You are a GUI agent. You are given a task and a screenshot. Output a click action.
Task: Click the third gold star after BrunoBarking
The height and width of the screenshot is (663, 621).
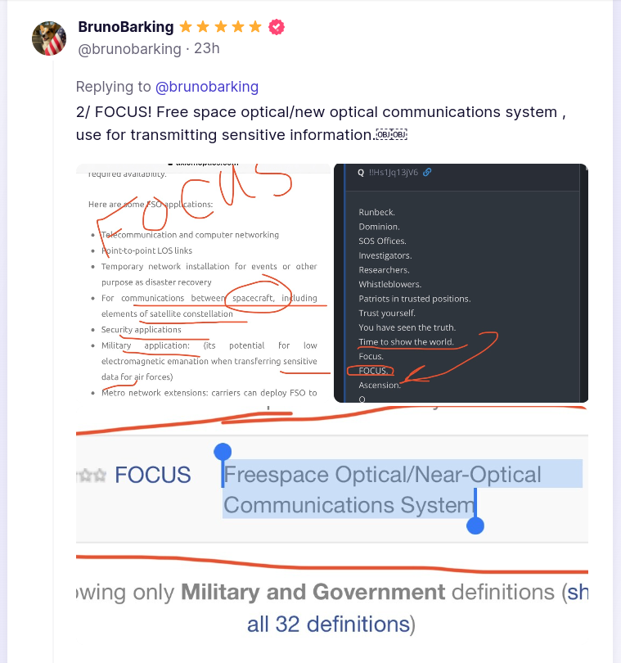[220, 27]
